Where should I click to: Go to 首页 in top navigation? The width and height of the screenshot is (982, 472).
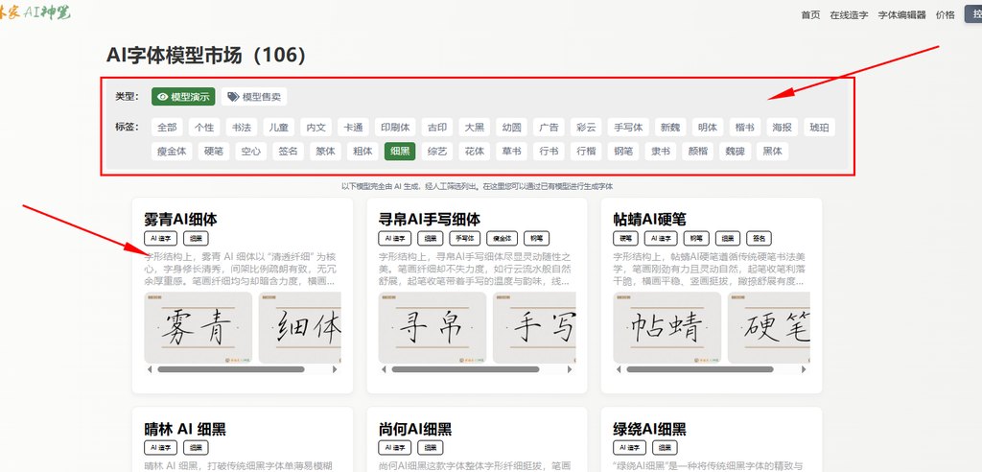tap(810, 15)
